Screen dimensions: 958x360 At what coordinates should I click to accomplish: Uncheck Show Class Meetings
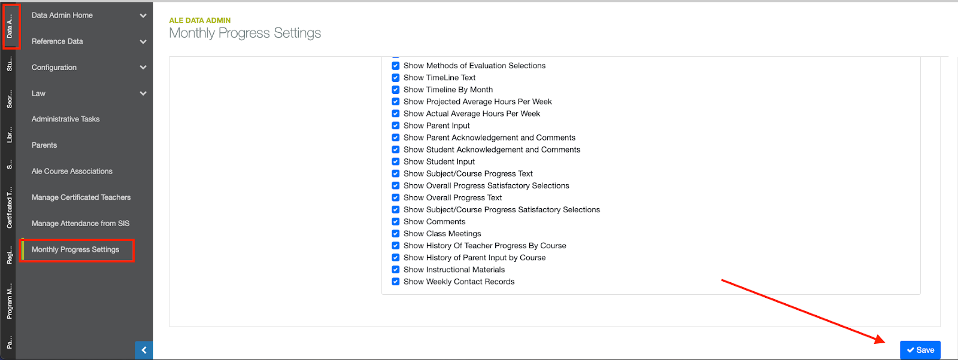click(x=396, y=234)
